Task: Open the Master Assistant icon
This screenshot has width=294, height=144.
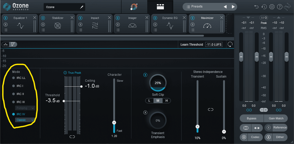Action: click(x=134, y=7)
